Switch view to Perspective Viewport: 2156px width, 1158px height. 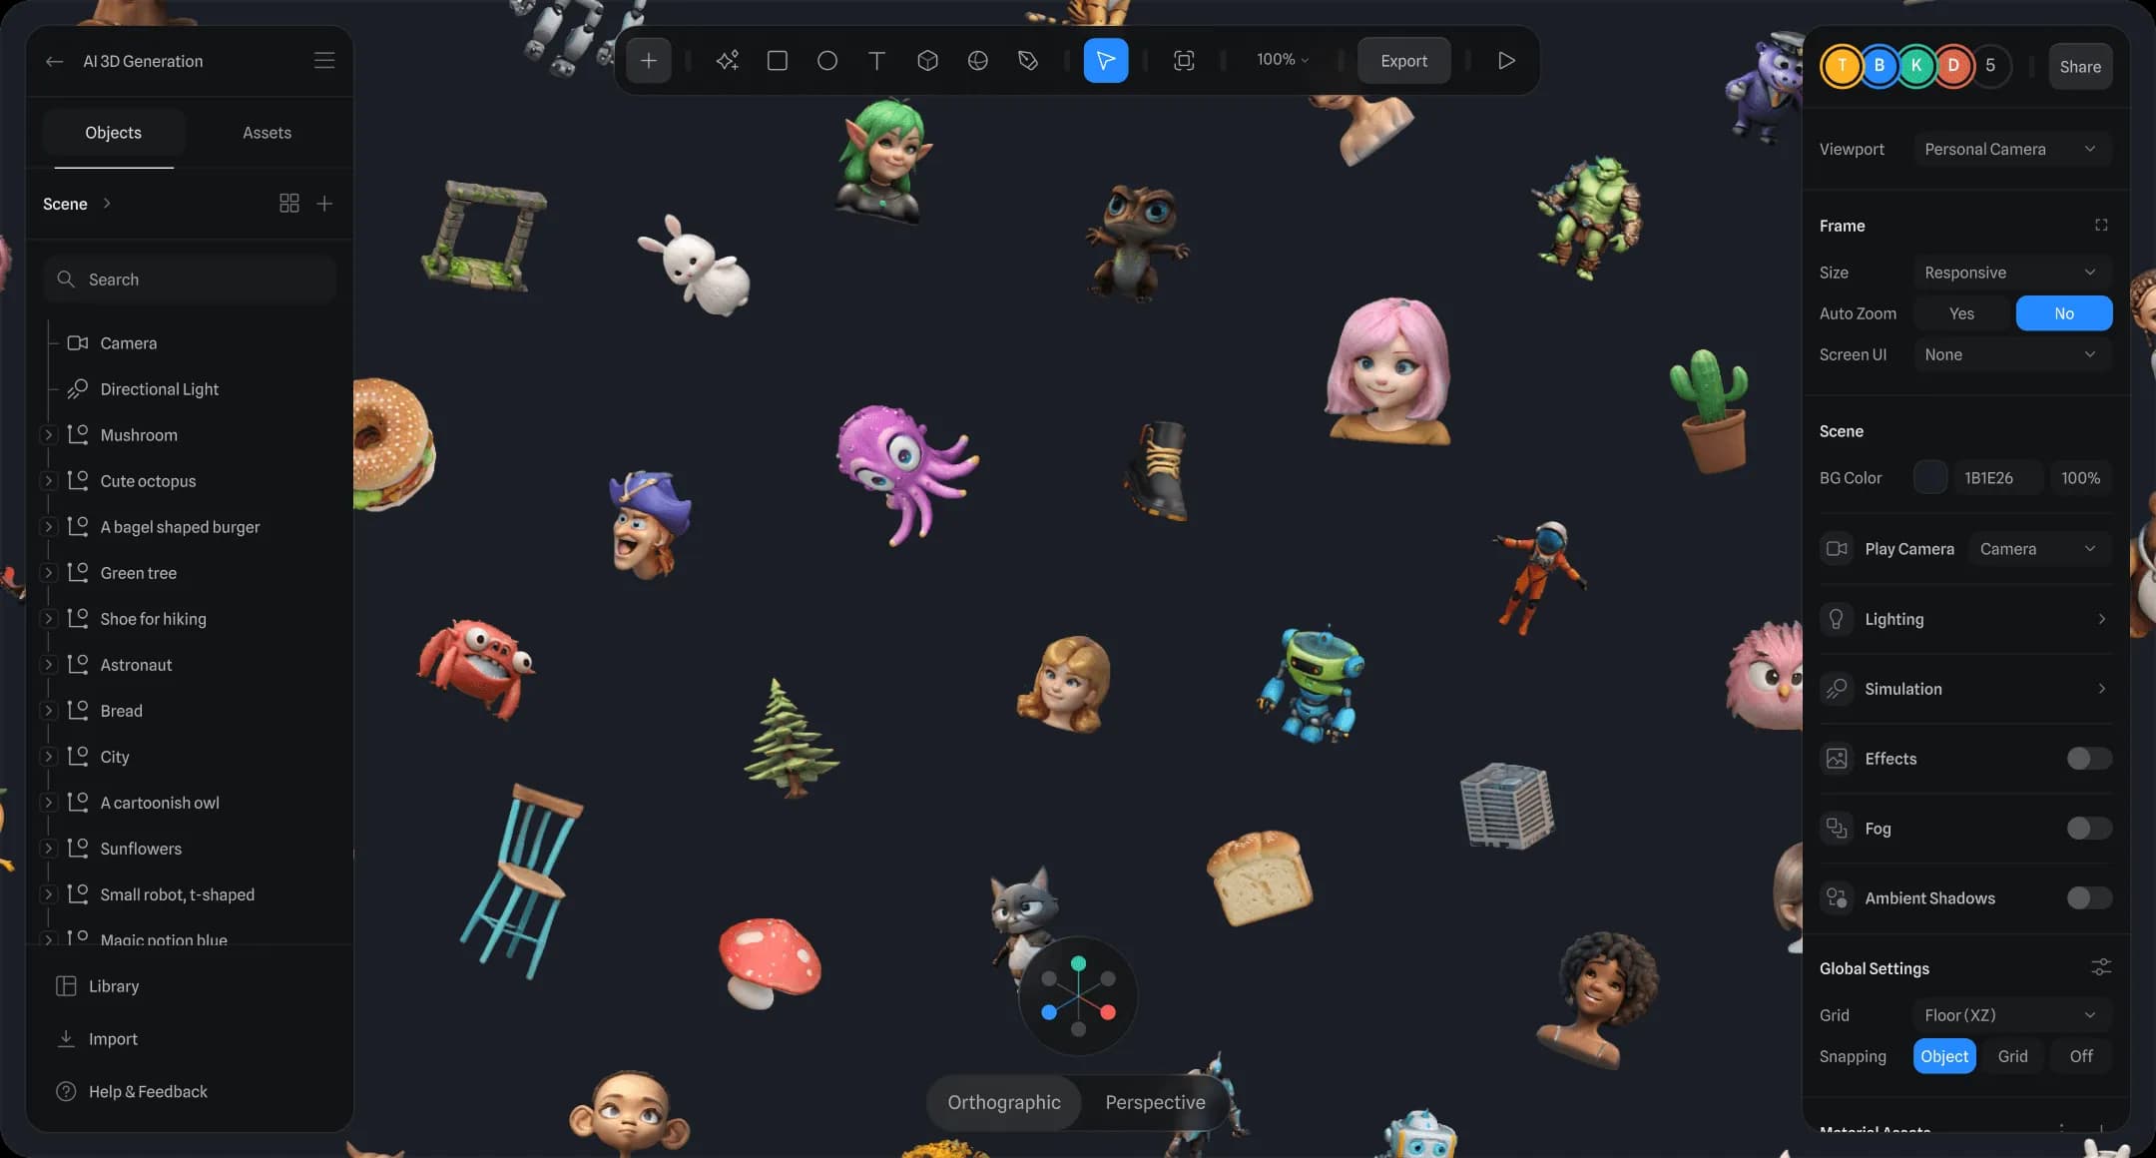[x=1155, y=1102]
